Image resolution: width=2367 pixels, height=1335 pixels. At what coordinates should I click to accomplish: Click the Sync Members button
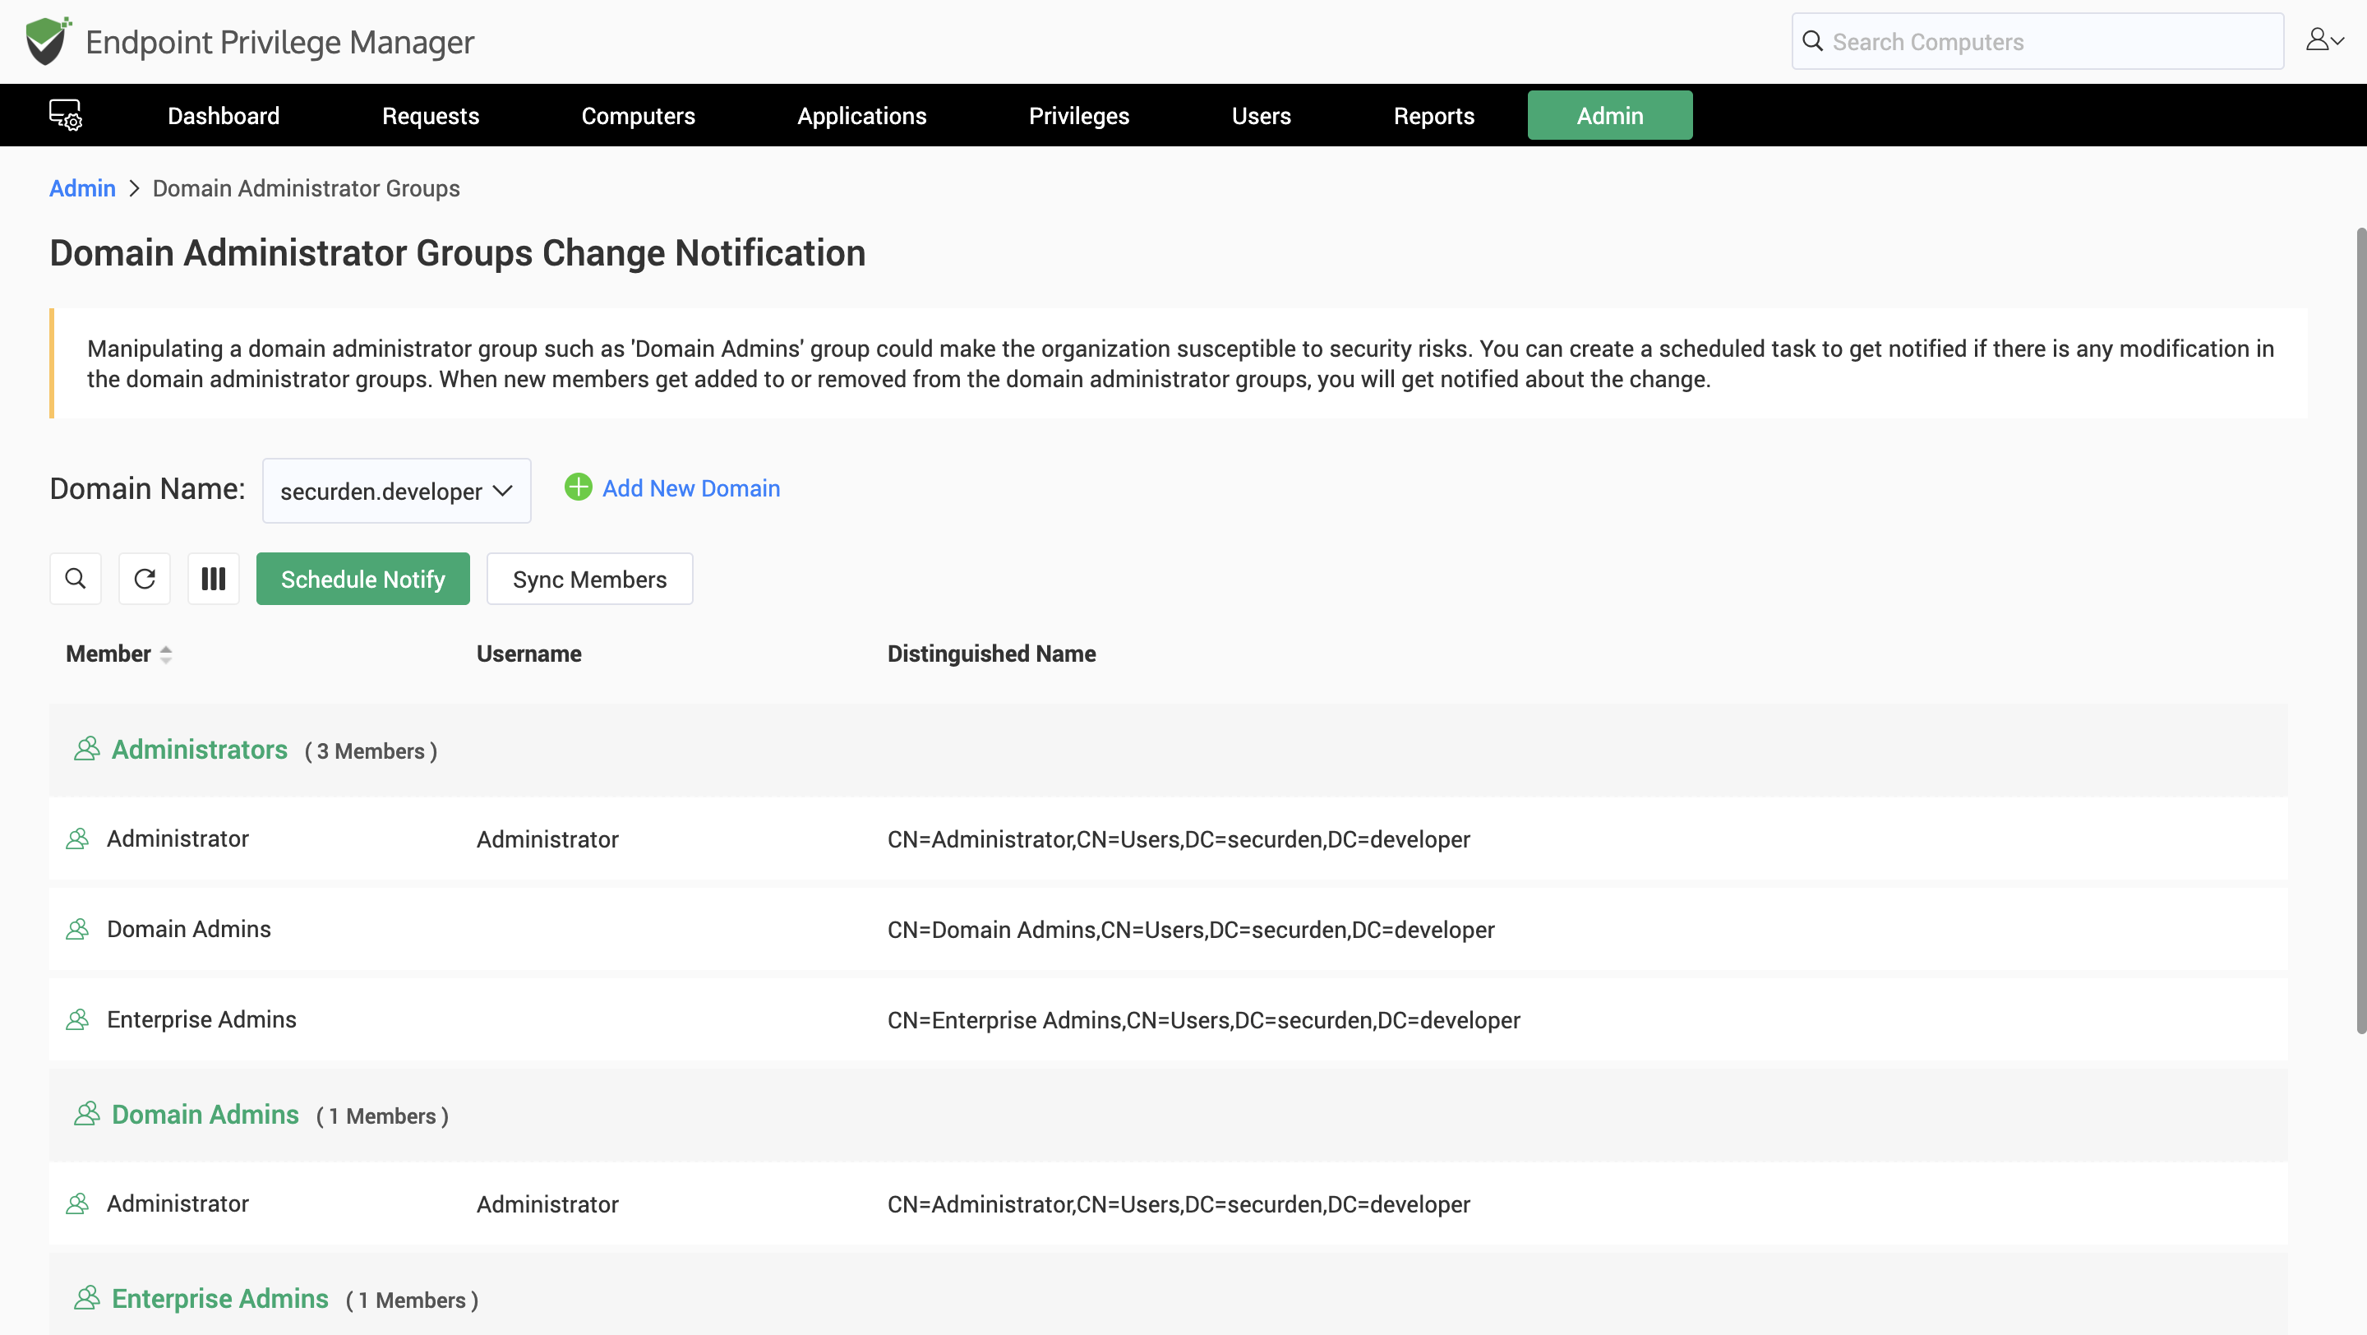pos(589,579)
